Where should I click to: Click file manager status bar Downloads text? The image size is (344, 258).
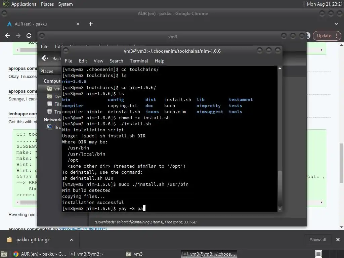tap(145, 222)
